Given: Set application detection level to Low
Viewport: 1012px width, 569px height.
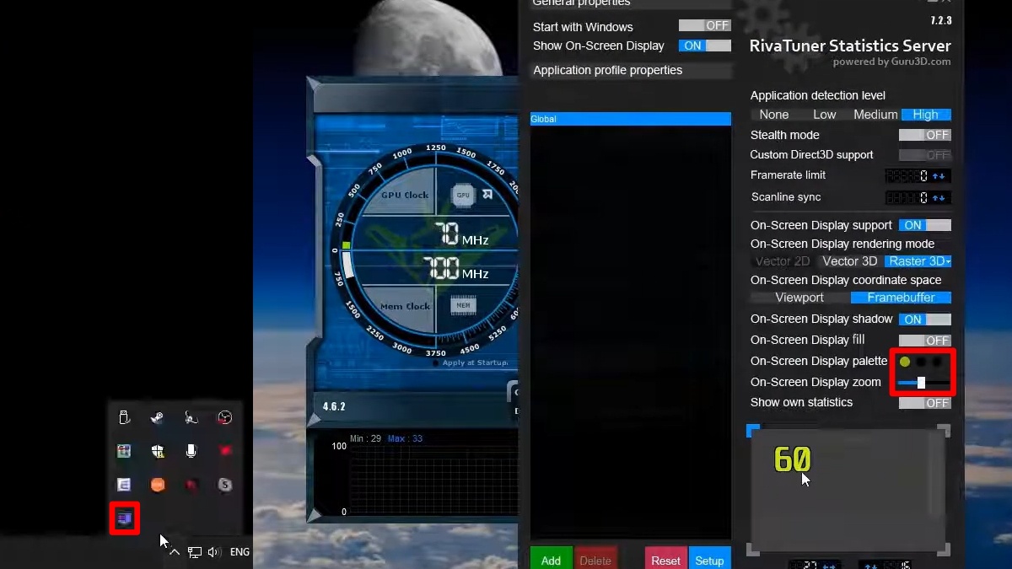Looking at the screenshot, I should pyautogui.click(x=825, y=115).
